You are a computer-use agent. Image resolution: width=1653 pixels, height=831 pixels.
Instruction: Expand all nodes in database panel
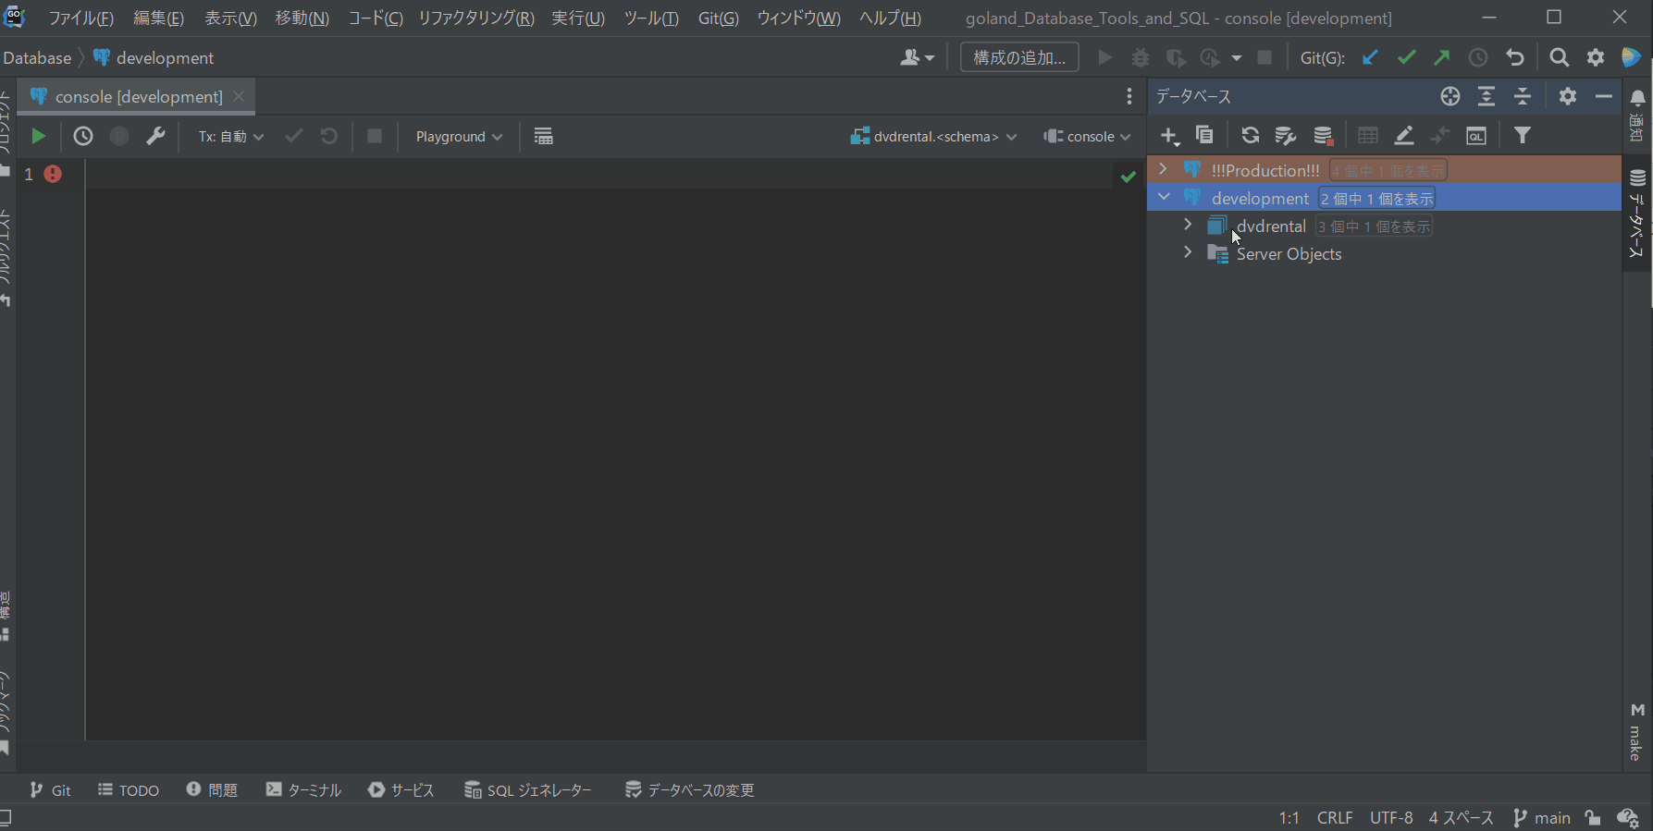1486,96
